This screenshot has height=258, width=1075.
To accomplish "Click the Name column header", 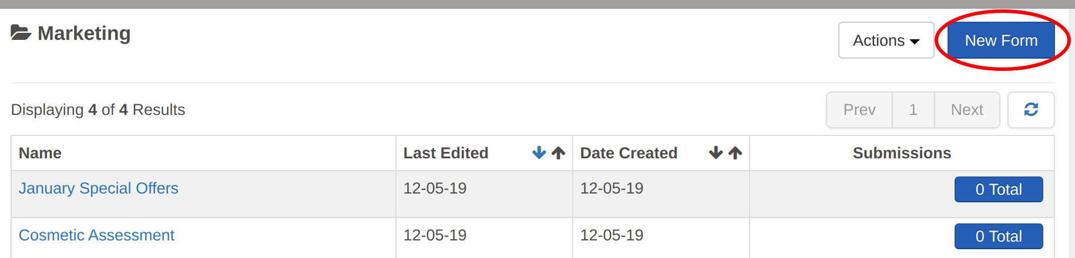I will 41,153.
